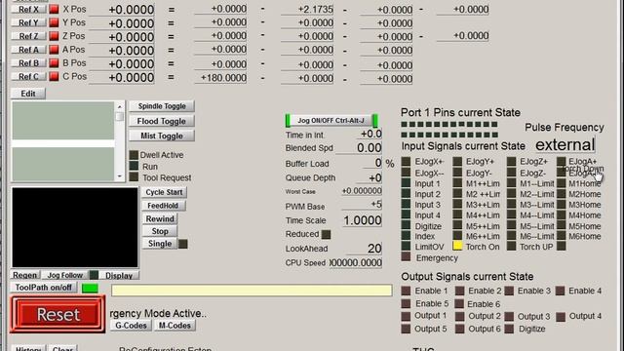624x351 pixels.
Task: Click the Dwell Active LED indicator
Action: tap(134, 155)
